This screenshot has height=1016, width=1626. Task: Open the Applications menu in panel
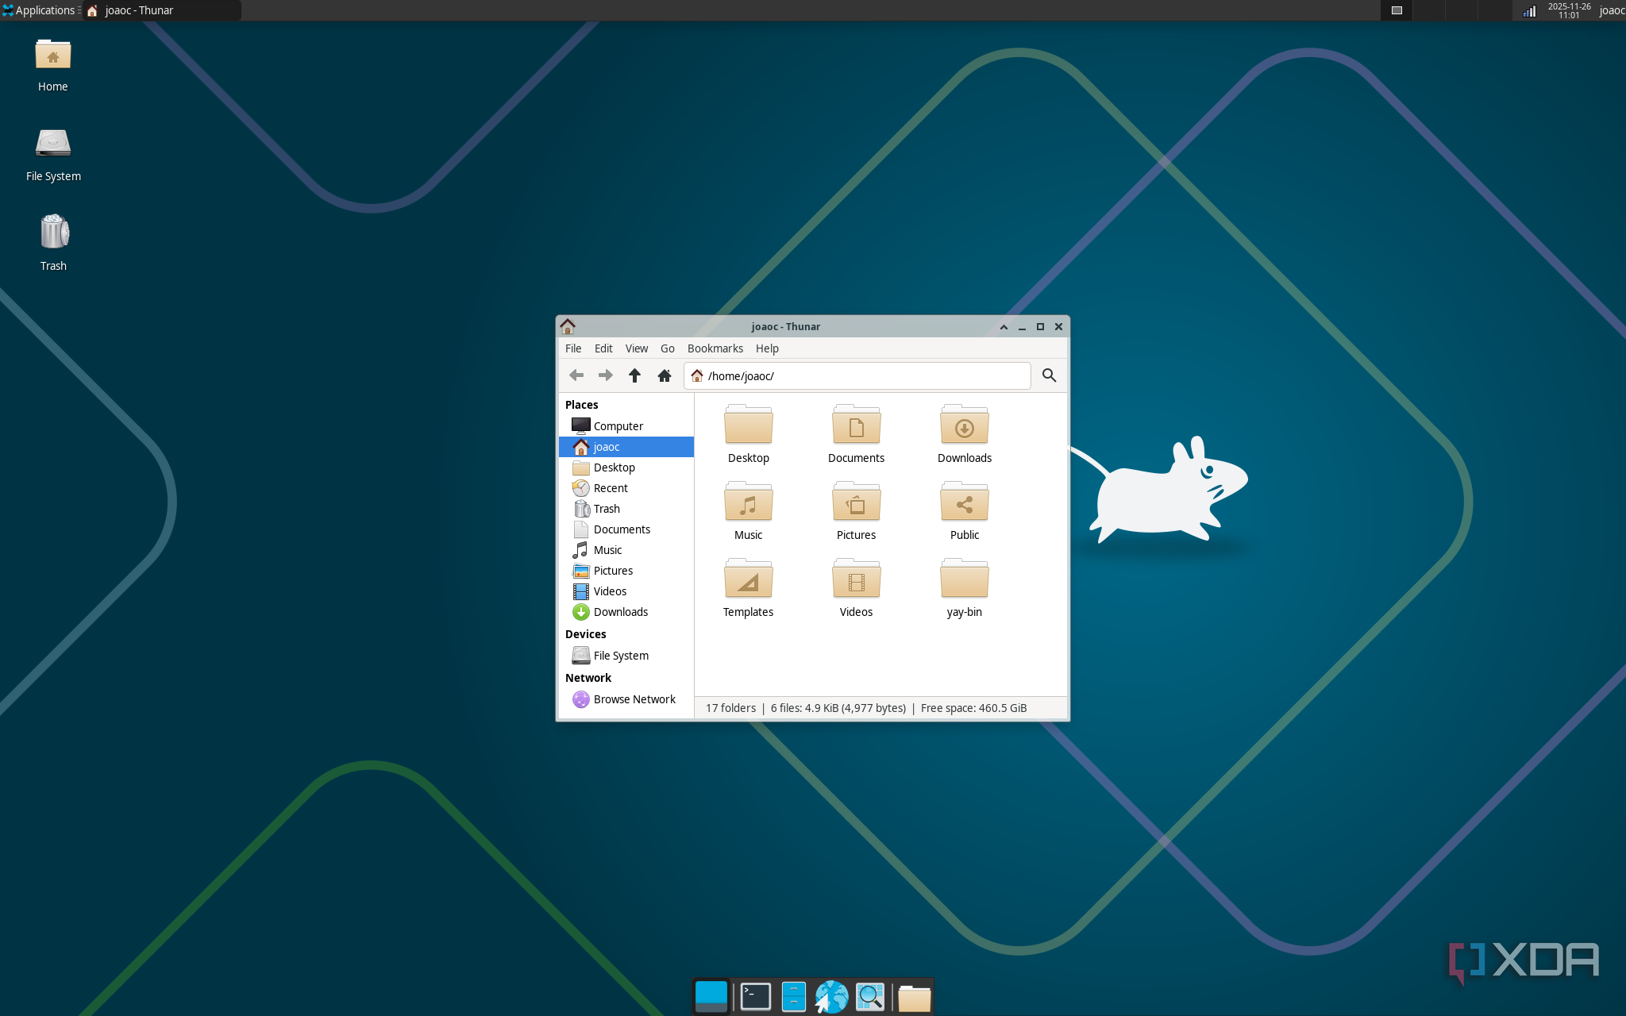(40, 10)
